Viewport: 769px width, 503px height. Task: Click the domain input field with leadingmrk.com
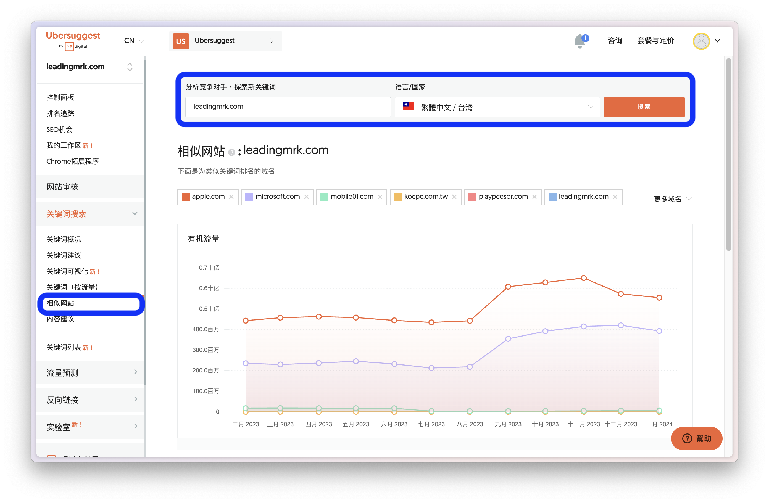click(x=288, y=107)
